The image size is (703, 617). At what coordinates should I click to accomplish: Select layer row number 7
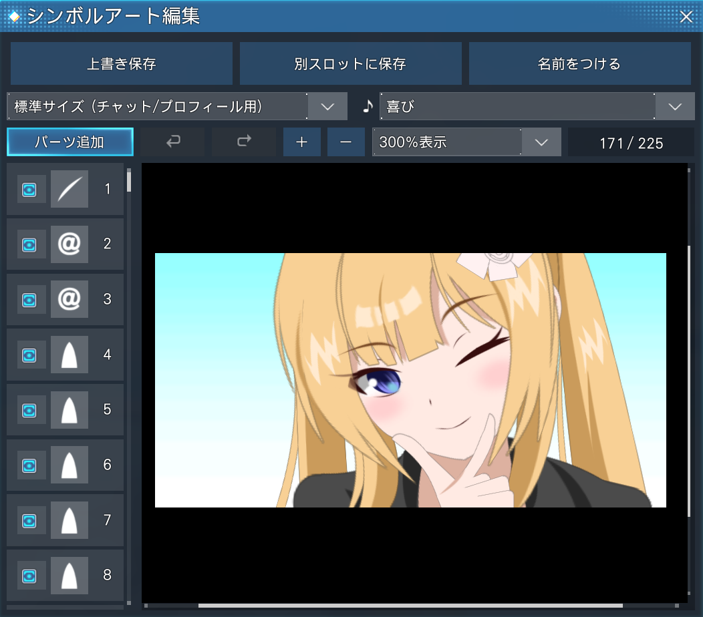pos(65,520)
